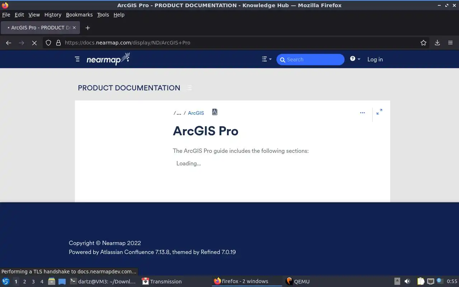Focus the Search field

[x=310, y=60]
